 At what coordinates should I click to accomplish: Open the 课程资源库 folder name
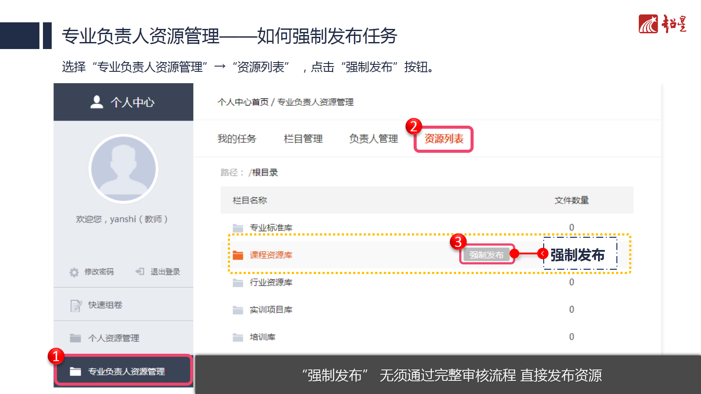point(271,255)
